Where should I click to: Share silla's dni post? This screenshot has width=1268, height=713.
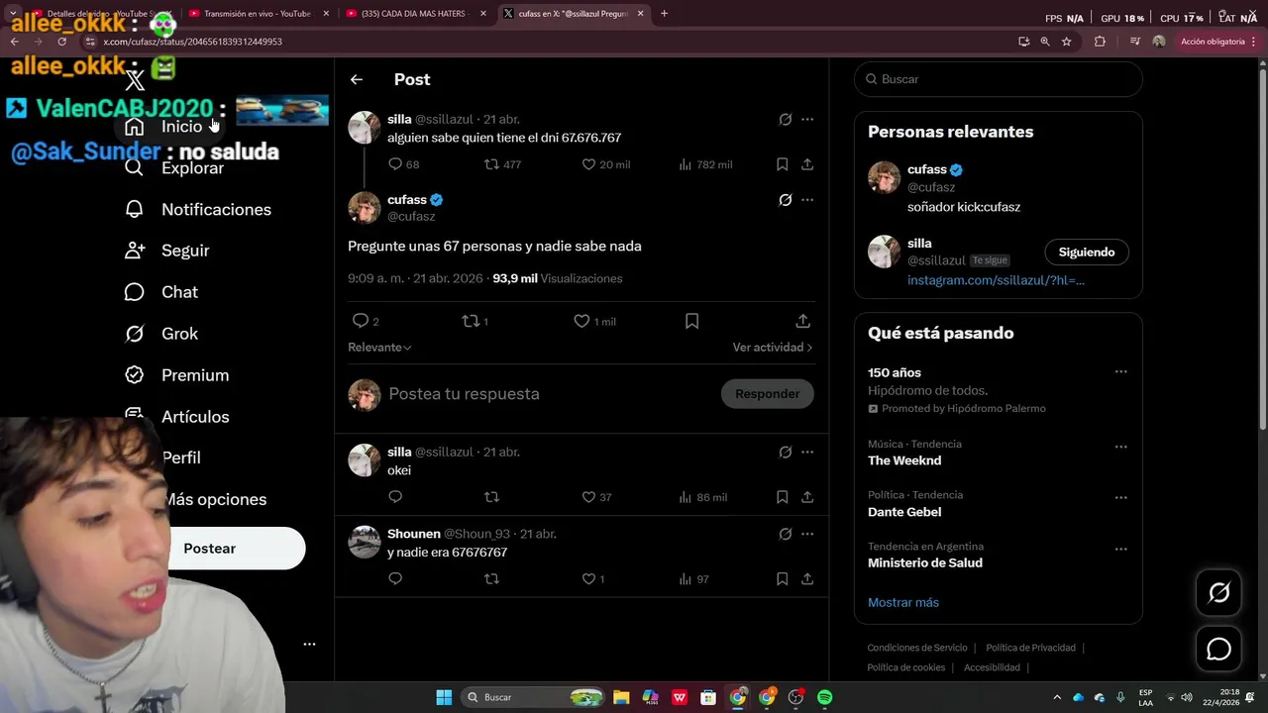(807, 164)
